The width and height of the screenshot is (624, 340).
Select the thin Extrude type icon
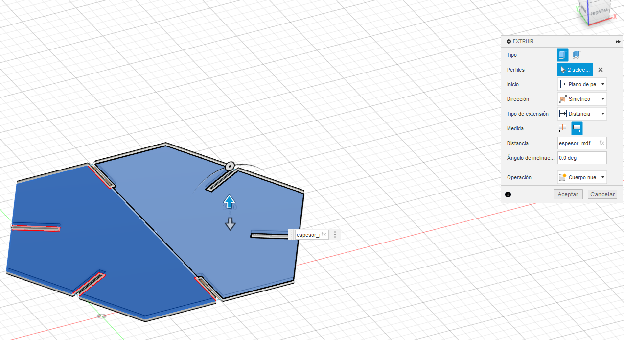pyautogui.click(x=577, y=55)
